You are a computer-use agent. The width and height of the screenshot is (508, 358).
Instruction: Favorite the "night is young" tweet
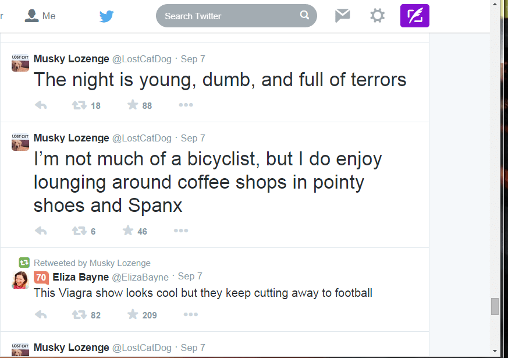point(133,105)
